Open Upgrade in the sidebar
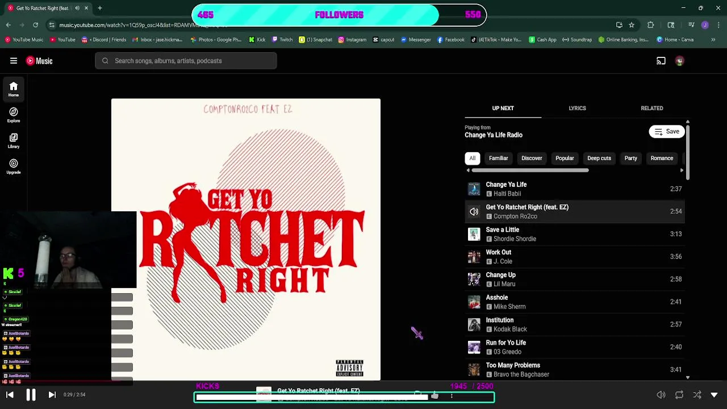 [14, 166]
